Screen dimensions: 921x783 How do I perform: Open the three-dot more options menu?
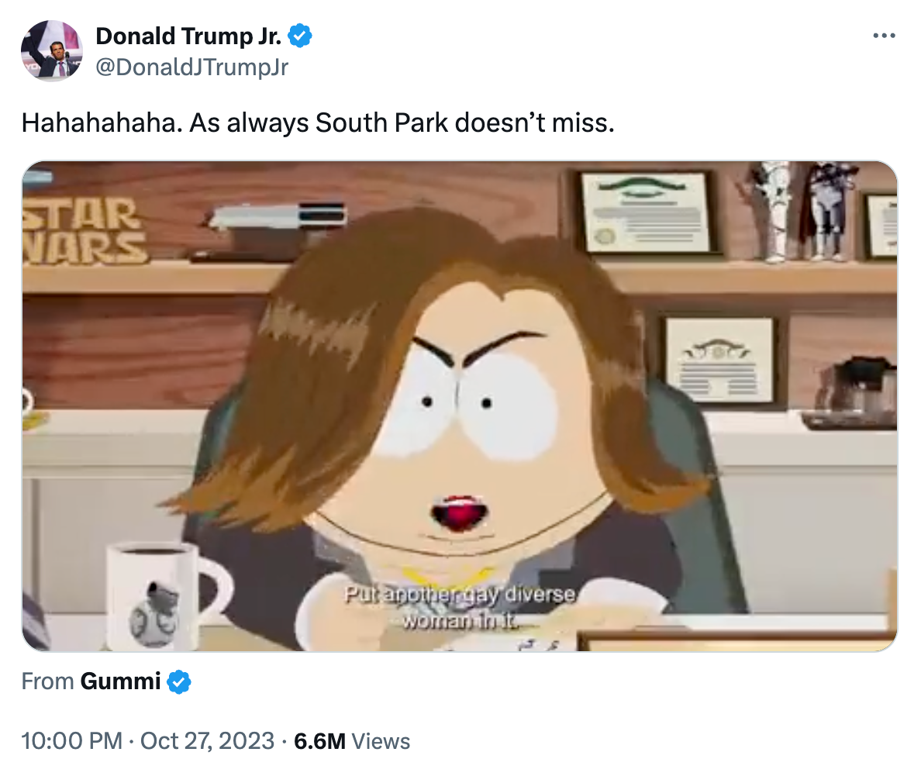pos(884,34)
